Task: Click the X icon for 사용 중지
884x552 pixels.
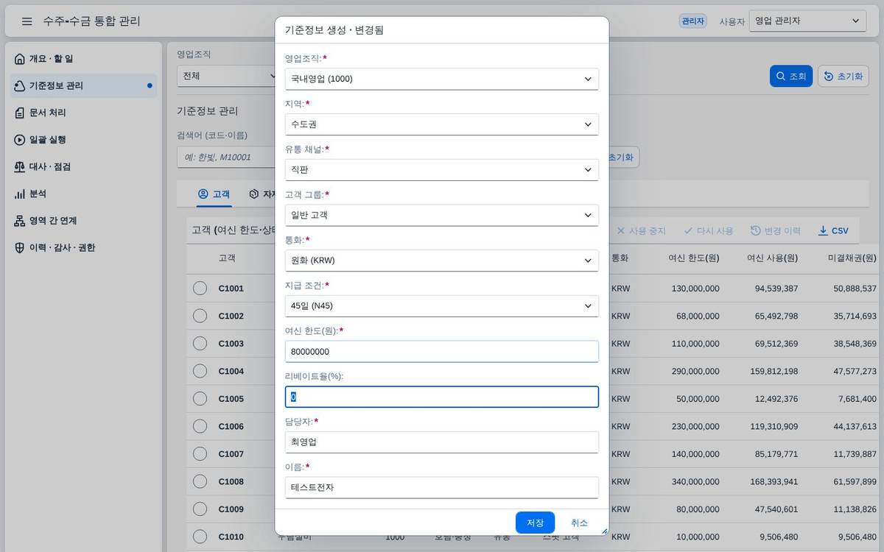Action: 621,231
